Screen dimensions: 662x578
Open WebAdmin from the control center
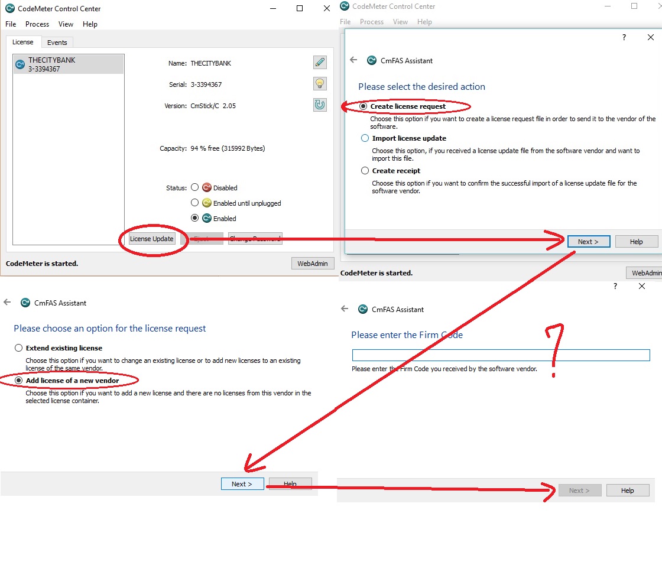coord(312,263)
